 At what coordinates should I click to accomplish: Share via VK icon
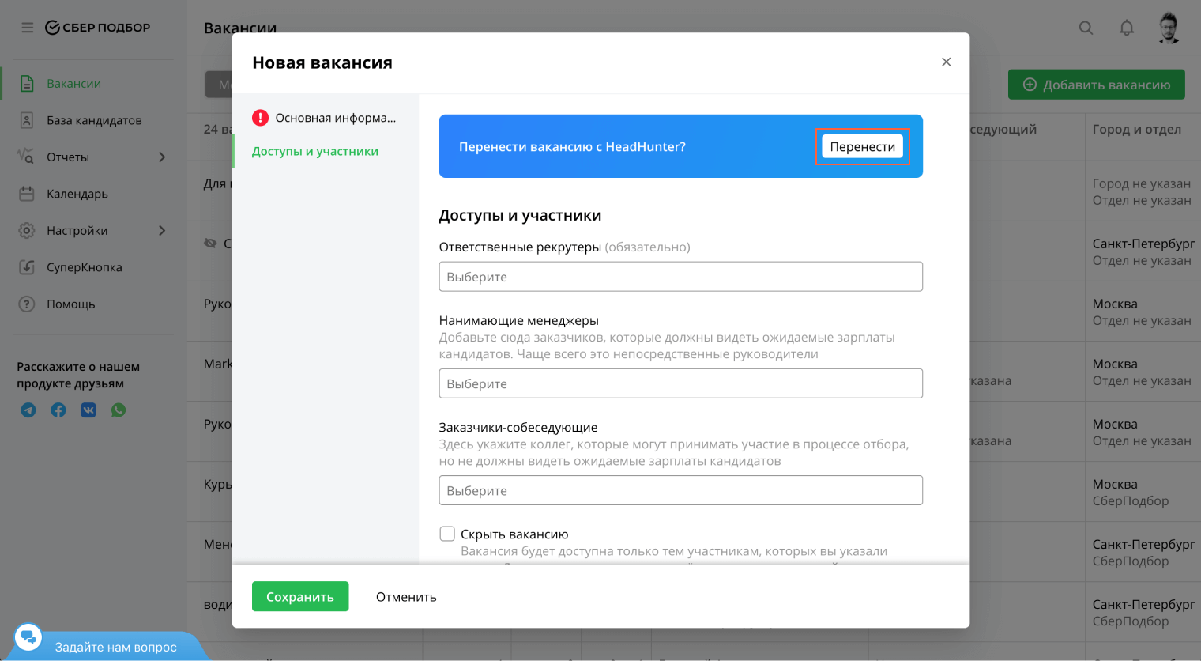[88, 410]
